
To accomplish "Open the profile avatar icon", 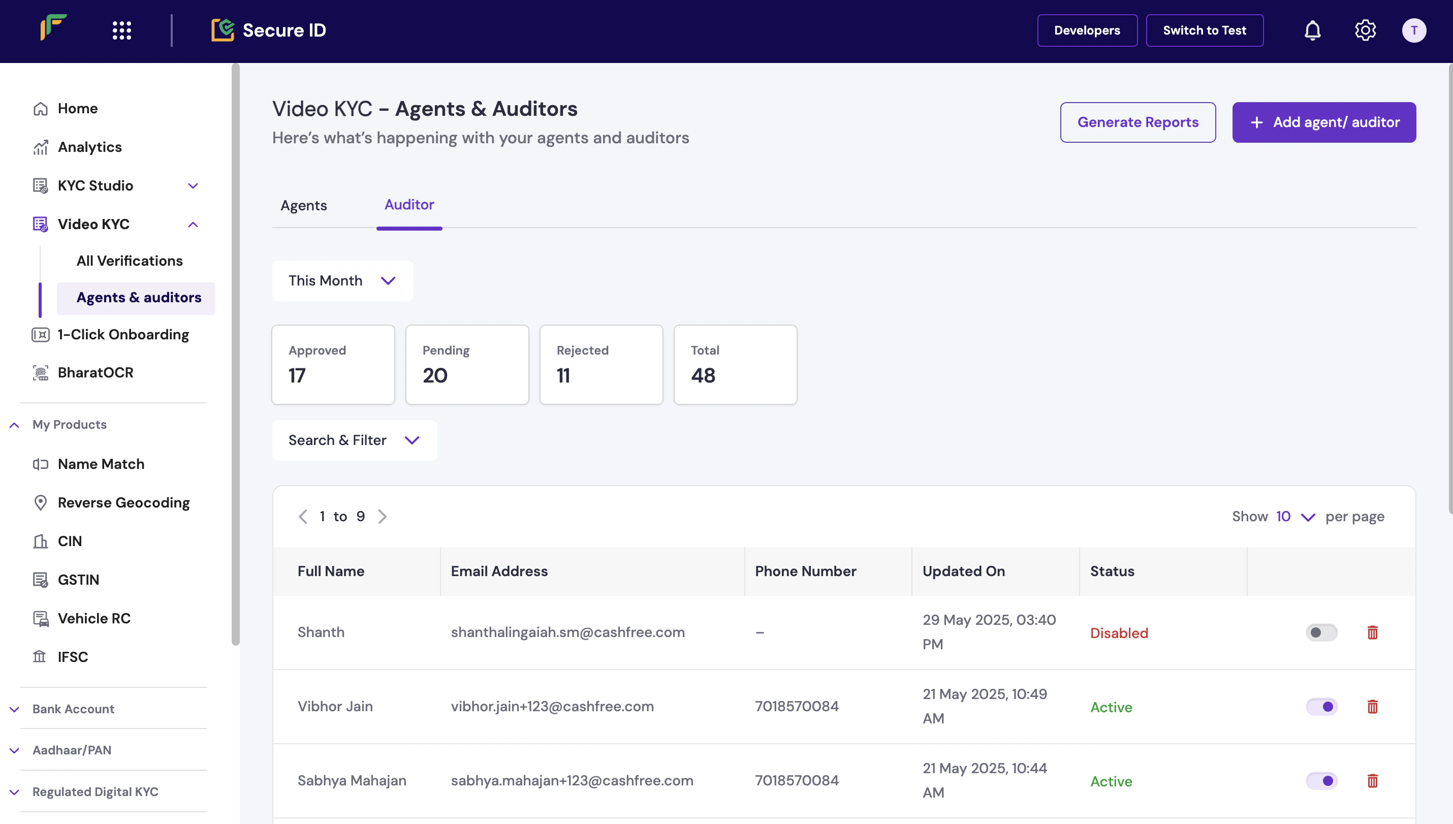I will tap(1414, 30).
